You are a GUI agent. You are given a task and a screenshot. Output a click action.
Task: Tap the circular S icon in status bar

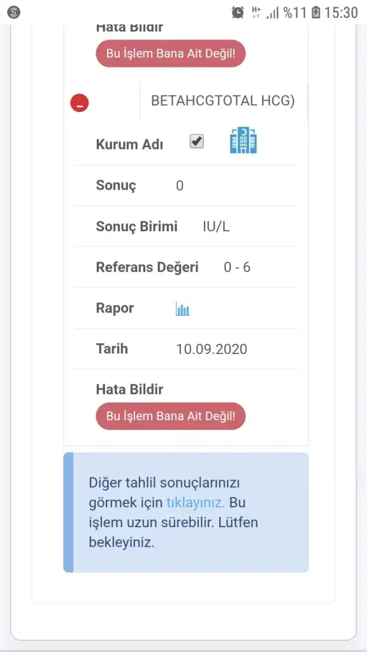pyautogui.click(x=14, y=13)
